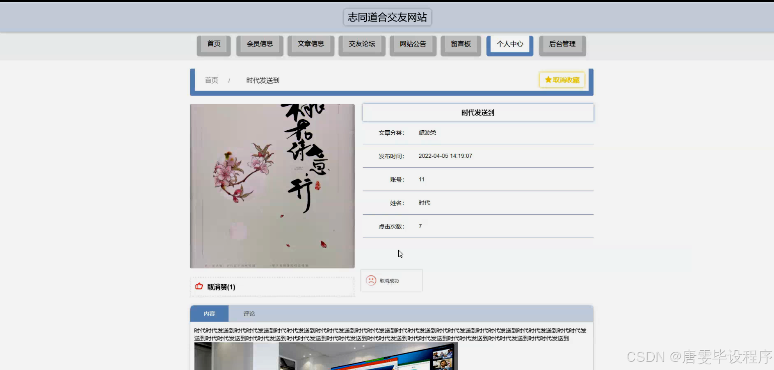Click the account value 11
This screenshot has width=774, height=370.
(422, 179)
